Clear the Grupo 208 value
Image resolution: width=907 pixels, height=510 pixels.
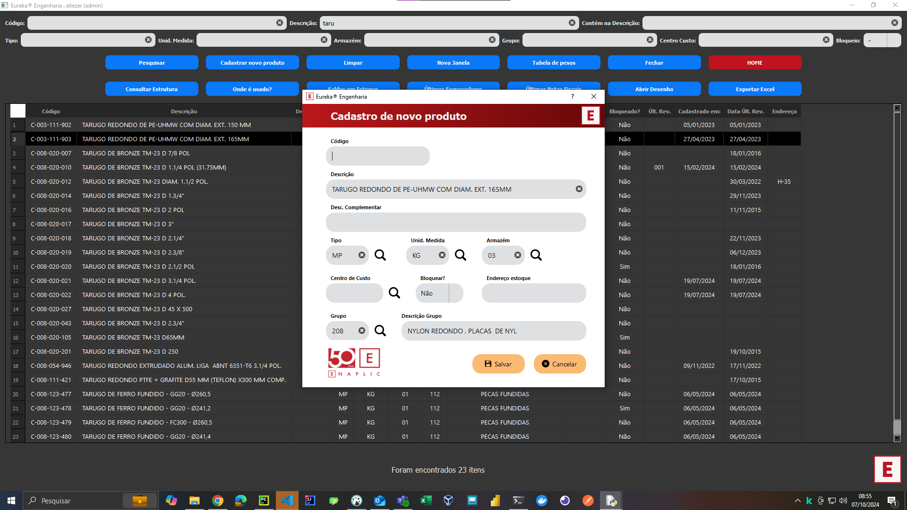(x=362, y=331)
